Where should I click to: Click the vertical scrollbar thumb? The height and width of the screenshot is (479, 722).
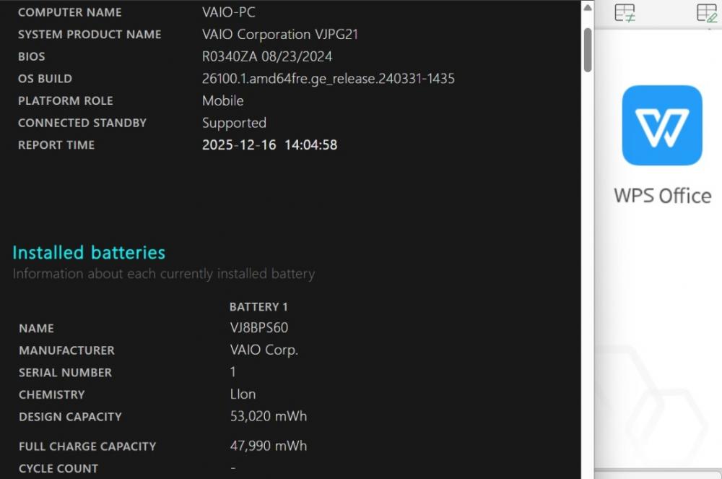click(x=588, y=49)
